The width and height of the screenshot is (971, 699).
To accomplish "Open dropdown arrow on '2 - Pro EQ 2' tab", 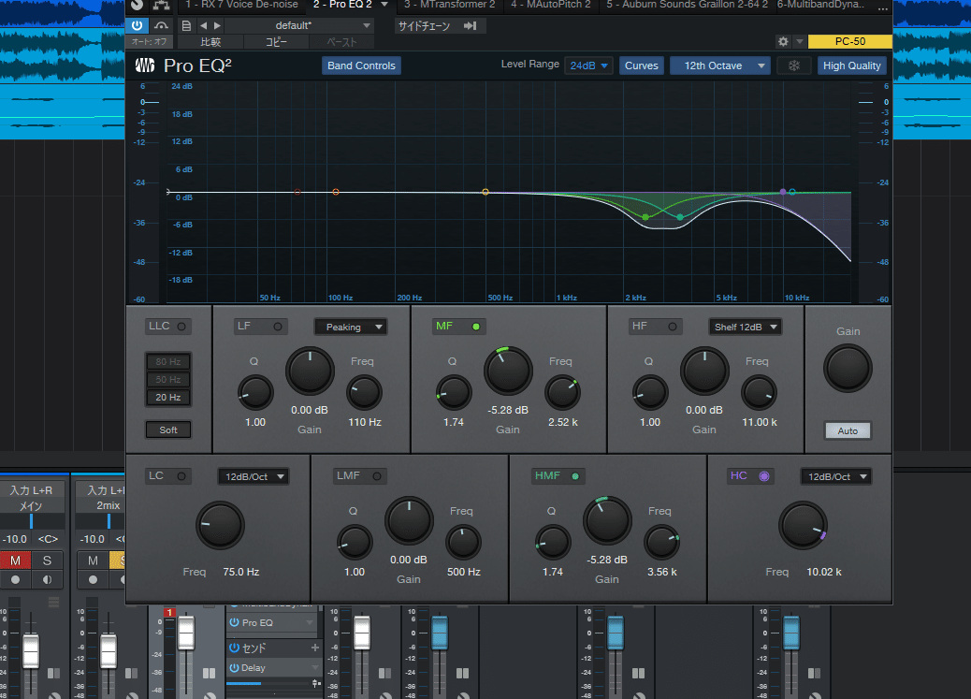I will tap(384, 5).
